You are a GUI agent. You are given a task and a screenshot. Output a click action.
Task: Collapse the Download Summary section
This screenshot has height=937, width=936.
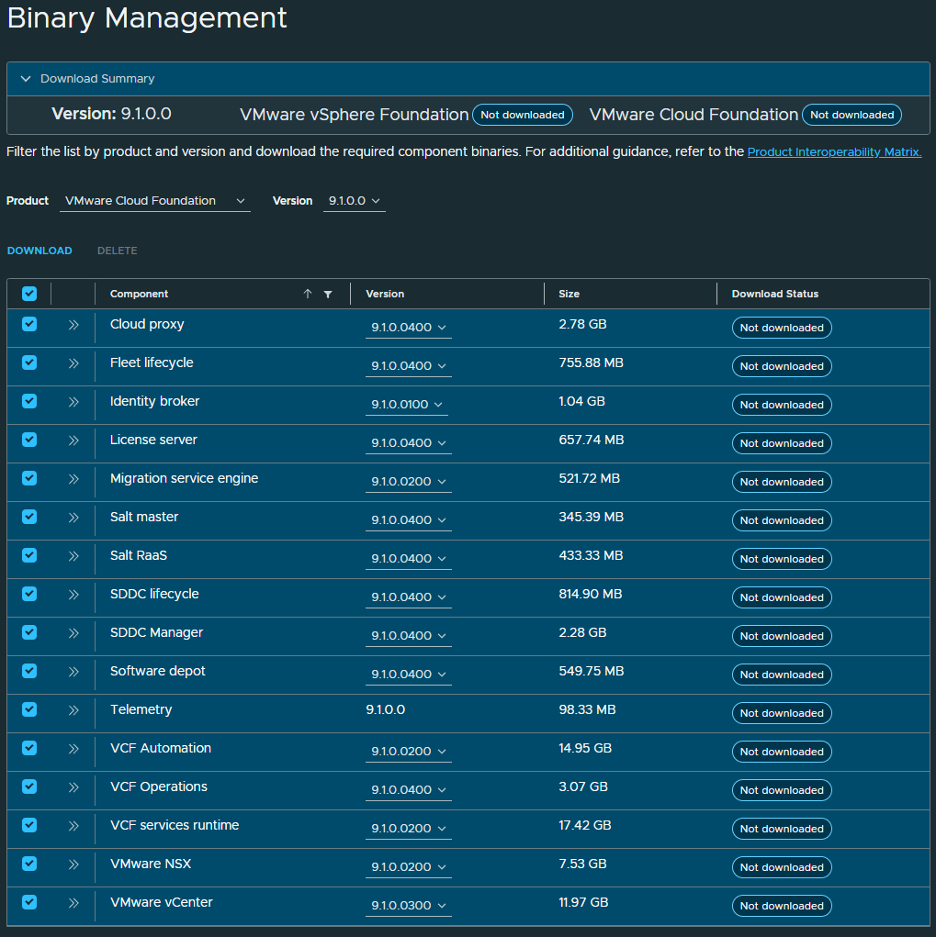click(26, 79)
